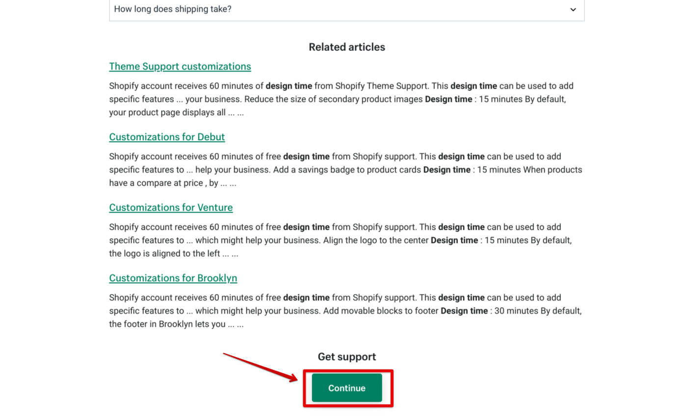
Task: Open the Theme Support customizations article
Action: [180, 66]
